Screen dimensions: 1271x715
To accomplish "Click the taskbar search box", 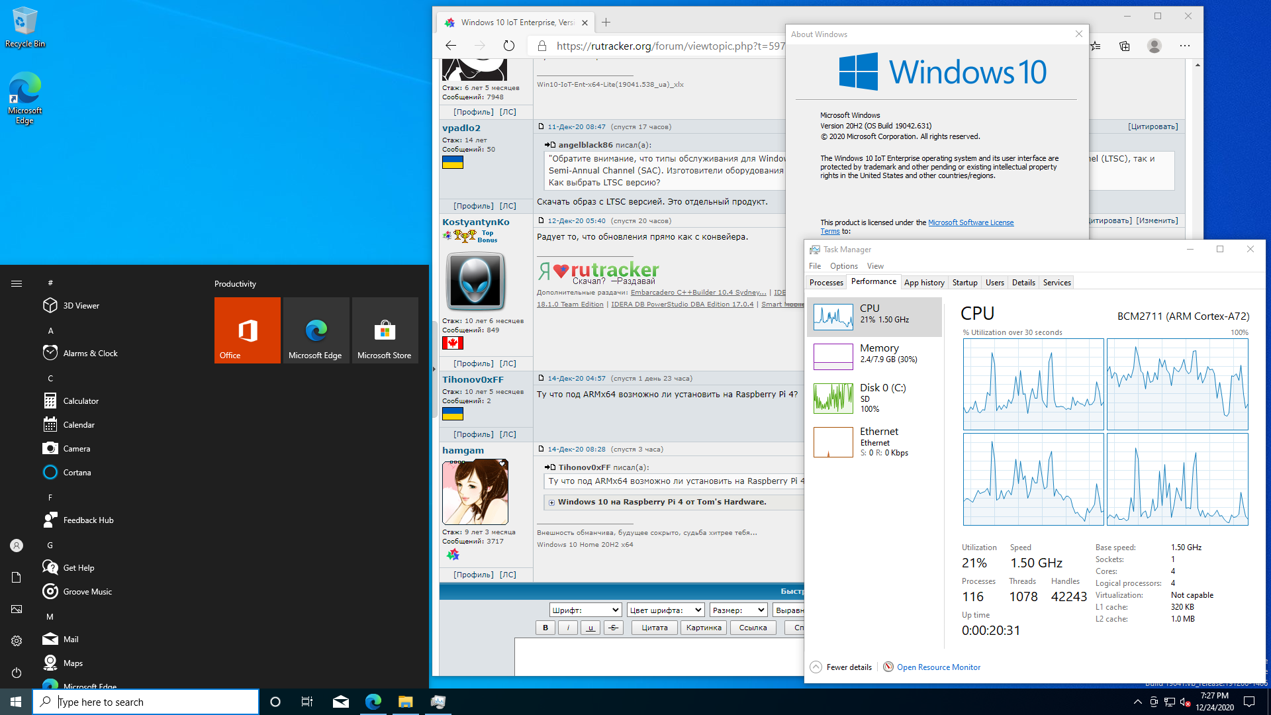I will point(146,702).
